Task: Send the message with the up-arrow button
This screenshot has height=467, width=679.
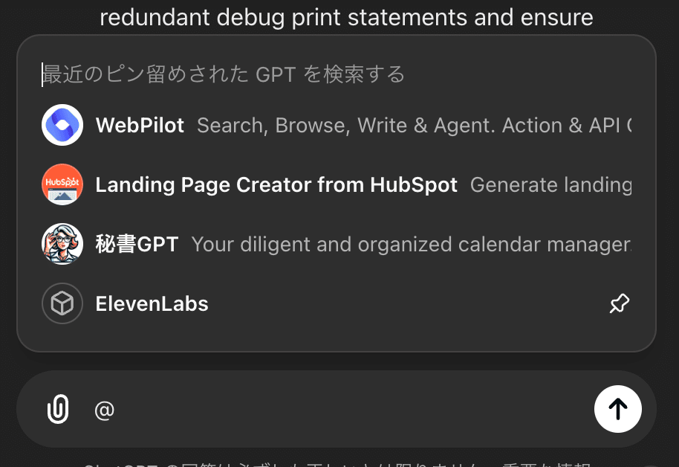Action: 617,408
